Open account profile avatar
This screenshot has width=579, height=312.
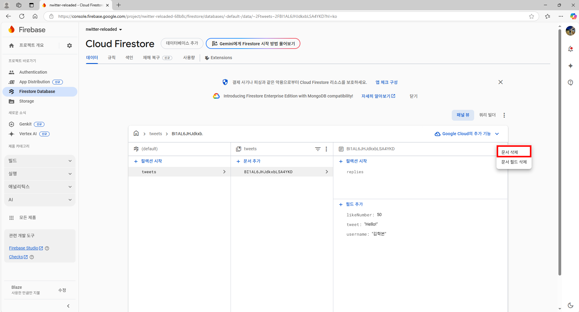tap(571, 31)
